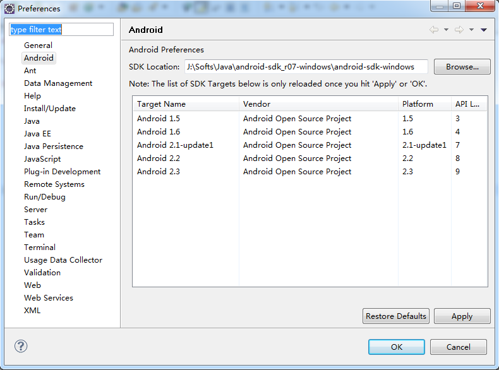
Task: Click the SDK Location path field
Action: click(x=306, y=66)
